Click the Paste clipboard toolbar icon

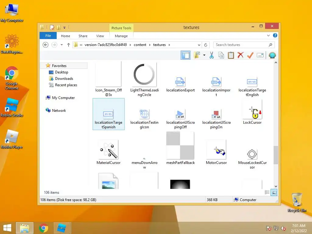pyautogui.click(x=231, y=55)
